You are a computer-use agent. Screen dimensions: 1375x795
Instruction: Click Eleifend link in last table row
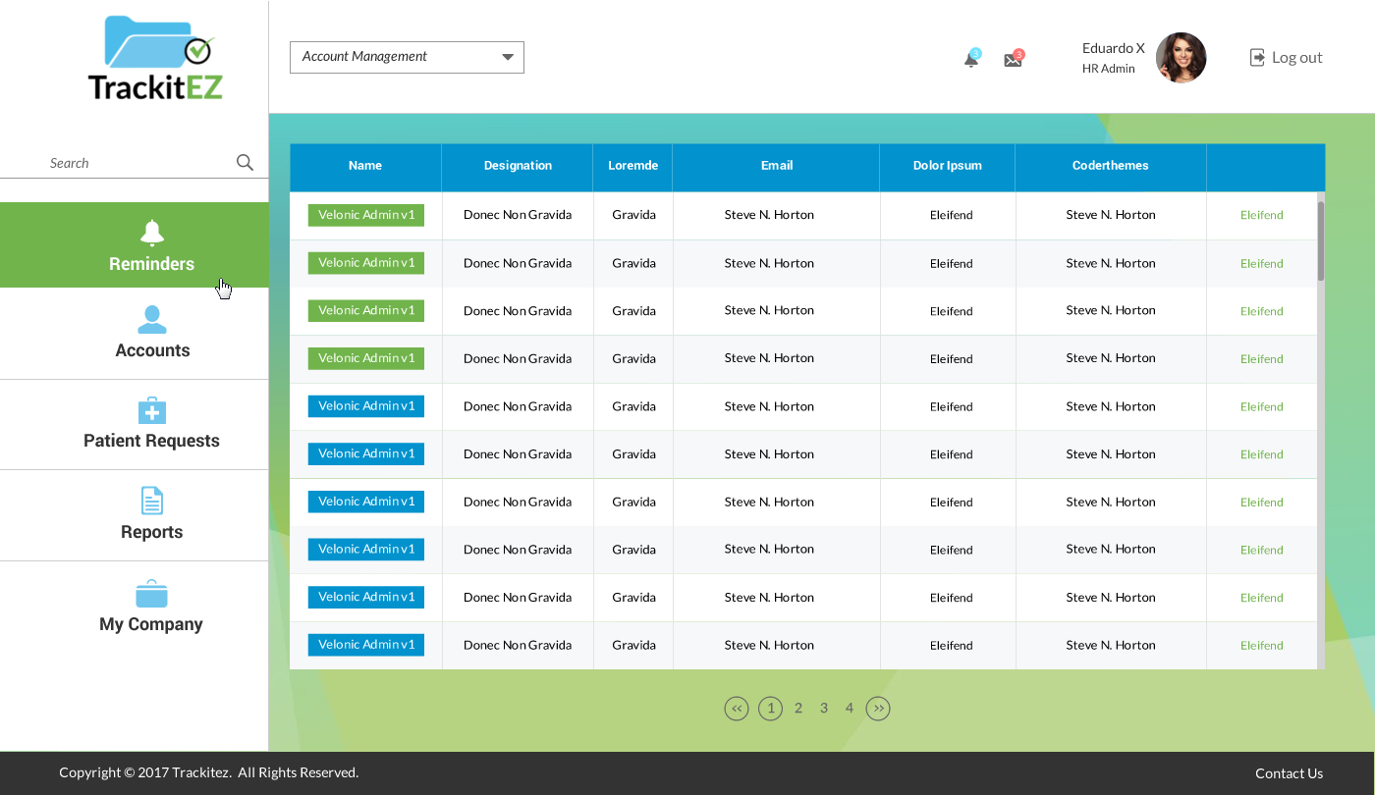click(x=1261, y=646)
